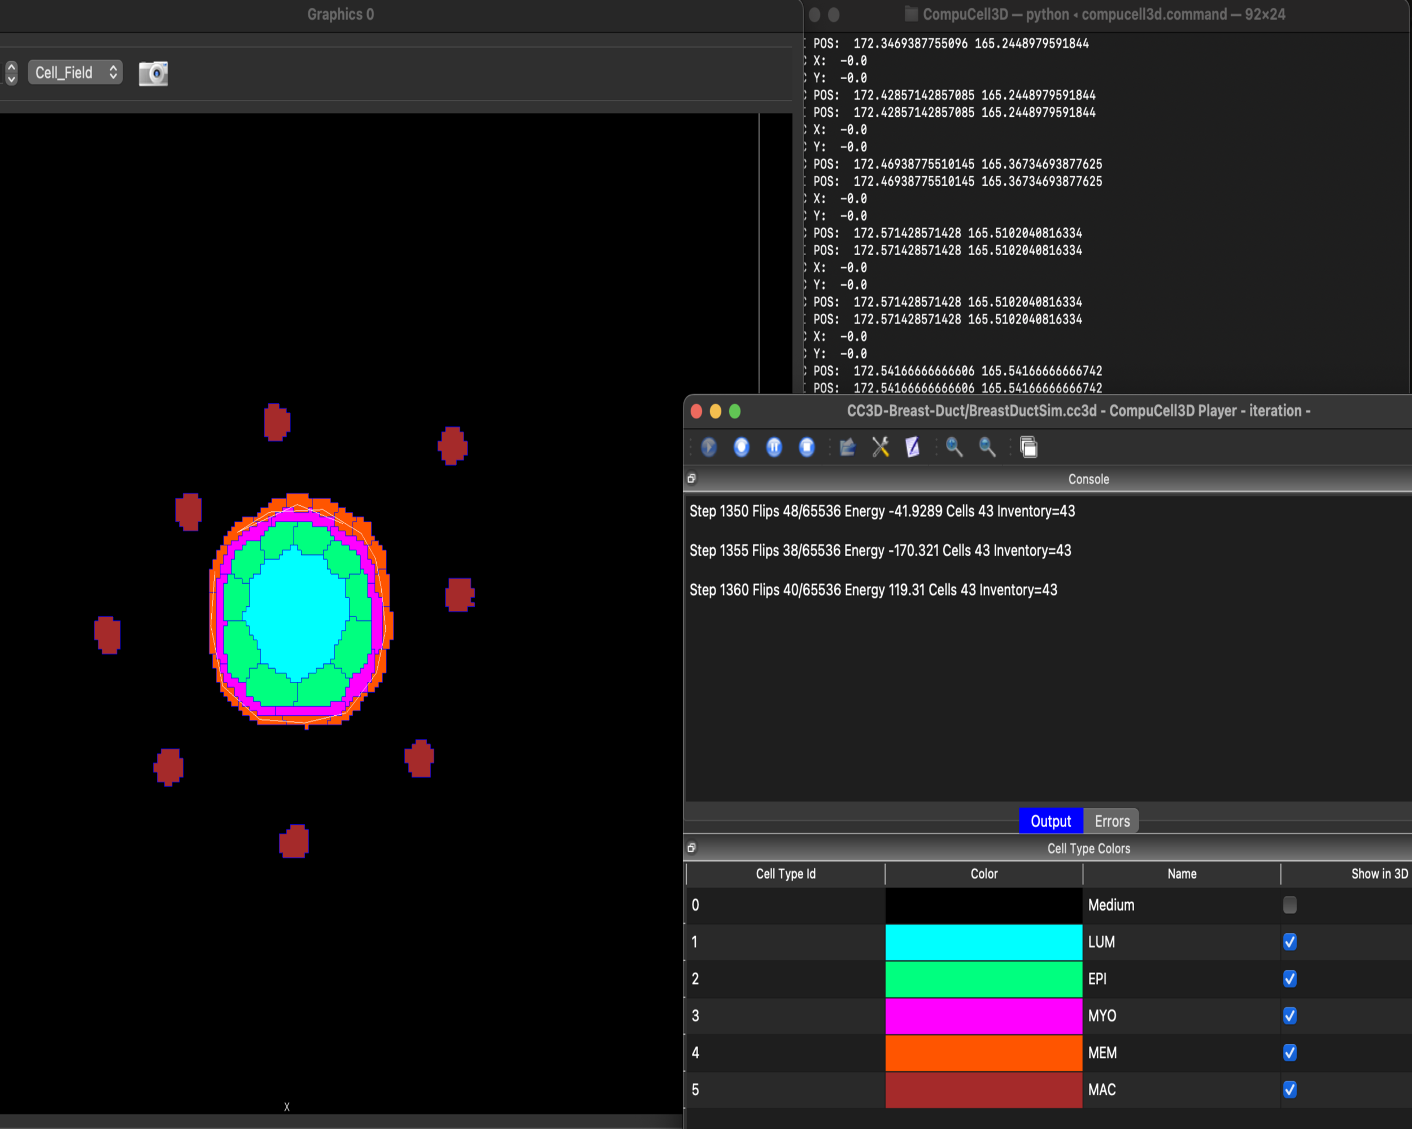This screenshot has height=1129, width=1412.
Task: Click the cyan LUM color swatch
Action: [x=984, y=942]
